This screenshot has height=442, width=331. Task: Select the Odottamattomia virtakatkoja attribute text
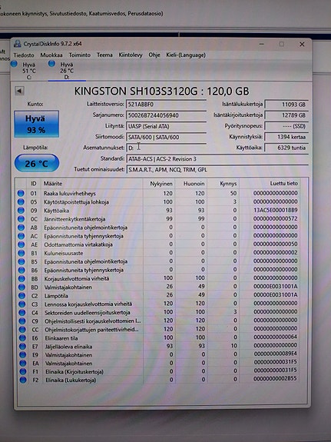coord(78,244)
